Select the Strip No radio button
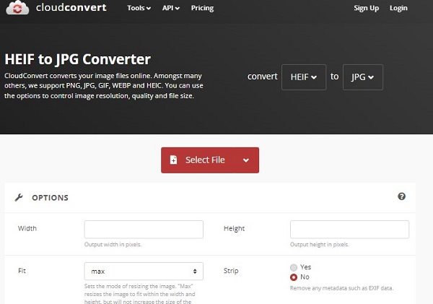The image size is (433, 304). pos(294,277)
